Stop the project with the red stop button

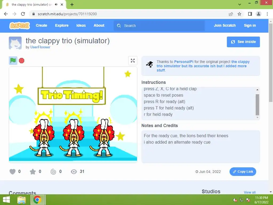22,61
